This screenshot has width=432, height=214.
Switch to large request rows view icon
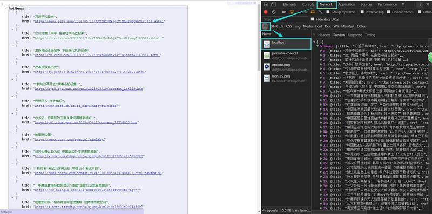click(313, 12)
